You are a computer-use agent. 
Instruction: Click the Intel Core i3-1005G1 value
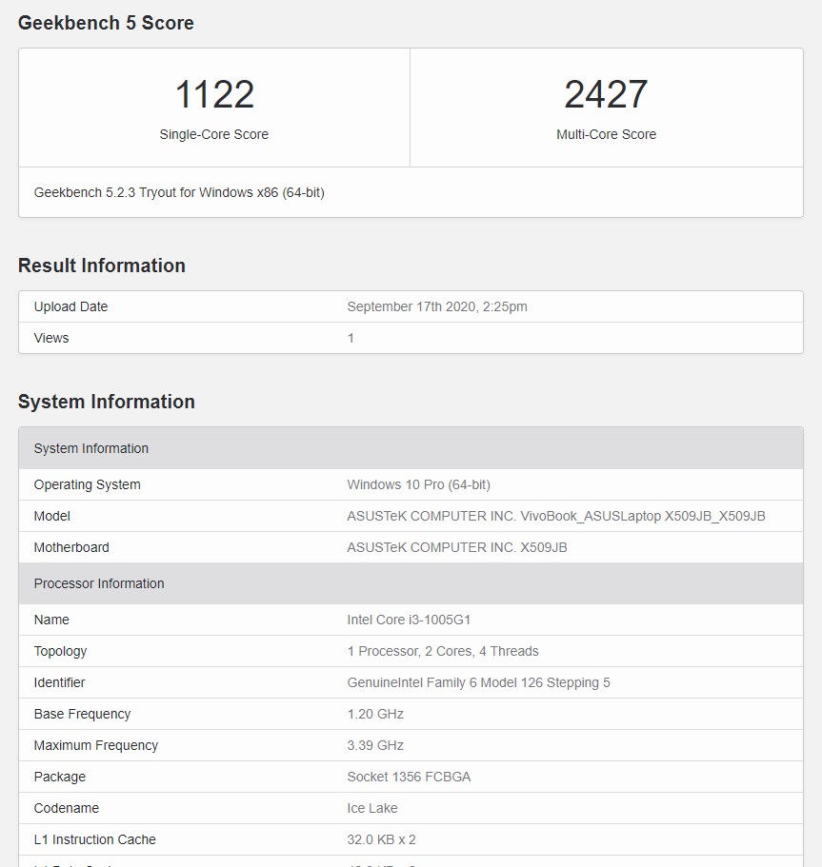[x=409, y=620]
